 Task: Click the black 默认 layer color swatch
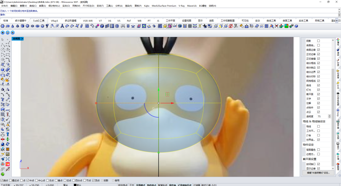tap(75, 185)
